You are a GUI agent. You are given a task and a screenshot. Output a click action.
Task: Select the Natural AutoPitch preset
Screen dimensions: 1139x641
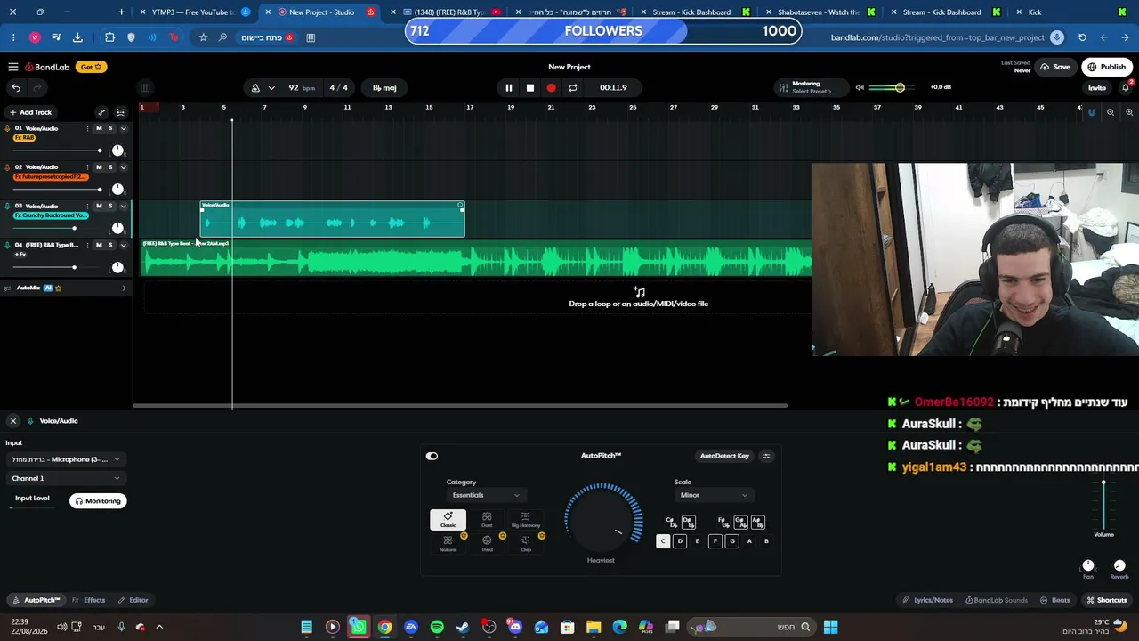point(448,543)
